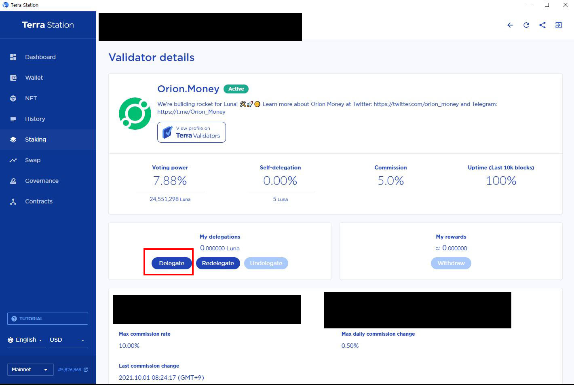Click the History lines icon
The image size is (574, 385).
(x=13, y=119)
